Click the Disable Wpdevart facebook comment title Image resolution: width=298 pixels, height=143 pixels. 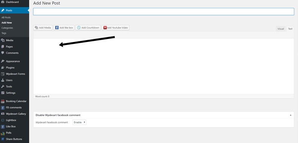pyautogui.click(x=58, y=115)
